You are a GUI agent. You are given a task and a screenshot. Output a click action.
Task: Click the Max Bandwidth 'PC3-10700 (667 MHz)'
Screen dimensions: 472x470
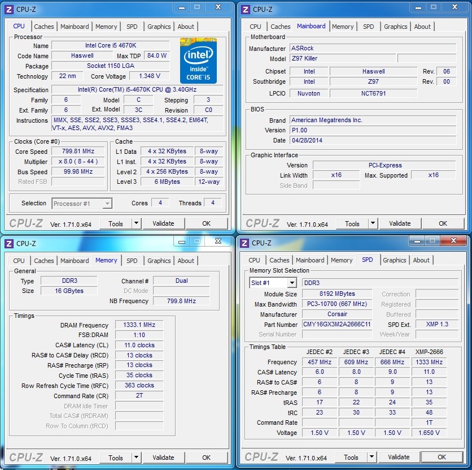pos(337,304)
